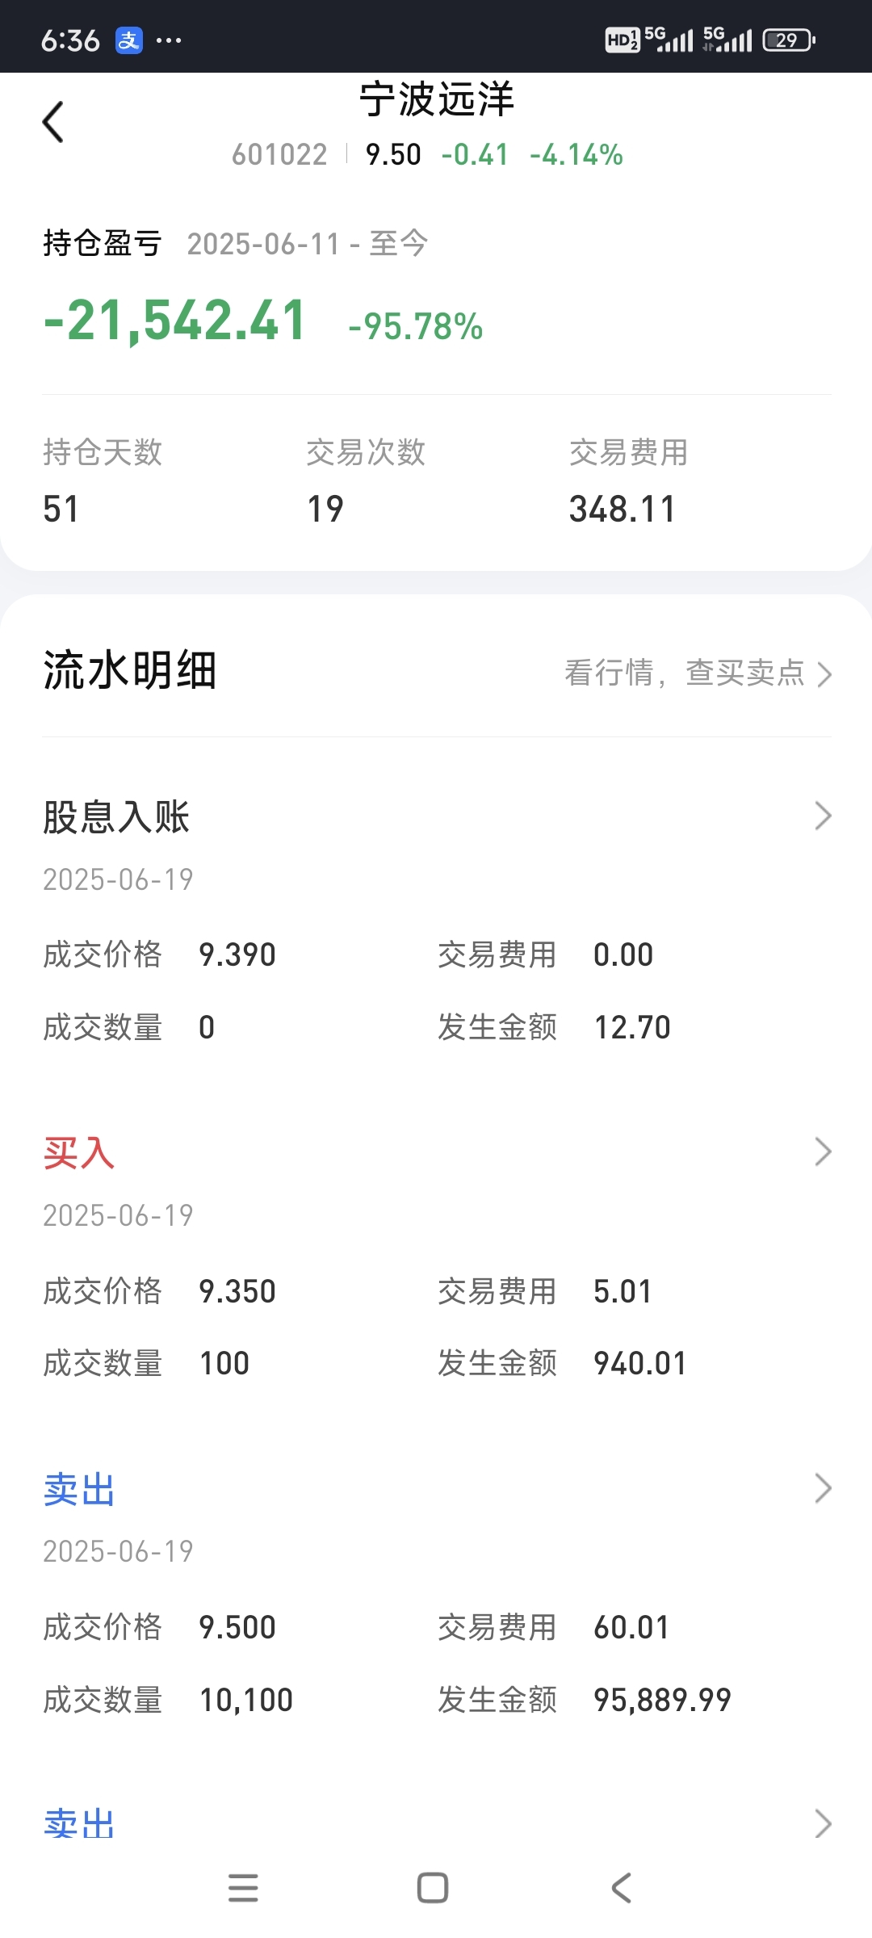Expand the bottom-most 卖出 entry chevron

click(x=823, y=1823)
